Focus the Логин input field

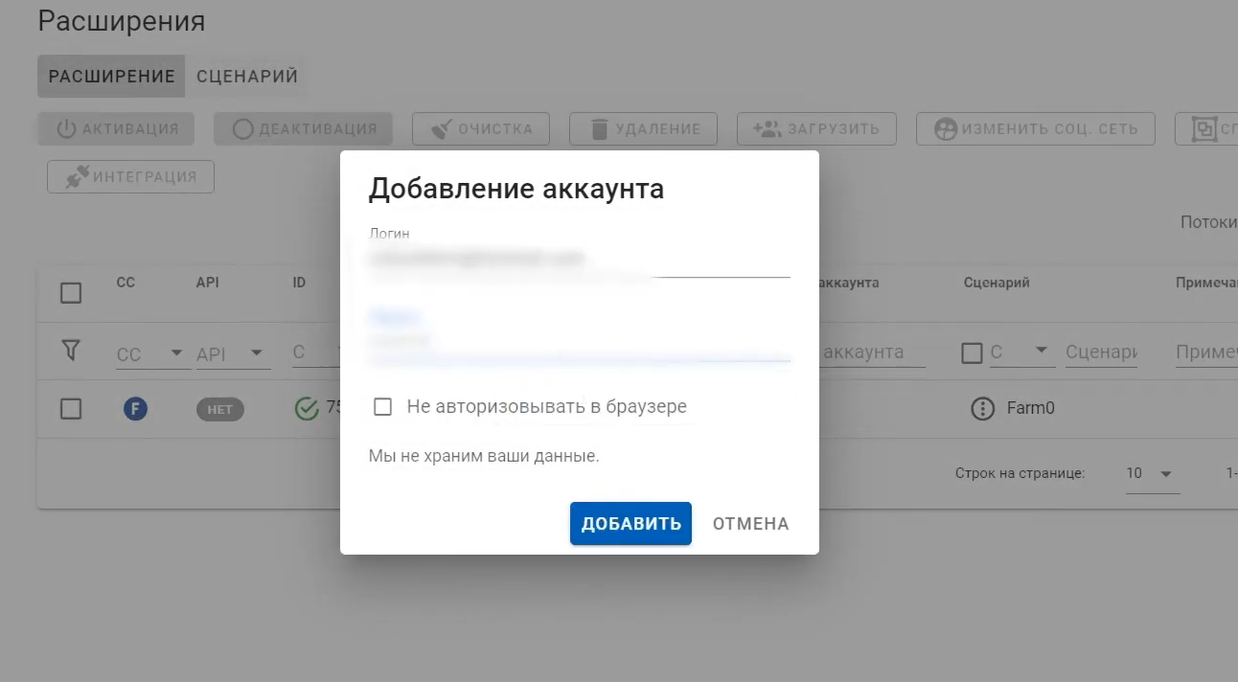[x=579, y=259]
